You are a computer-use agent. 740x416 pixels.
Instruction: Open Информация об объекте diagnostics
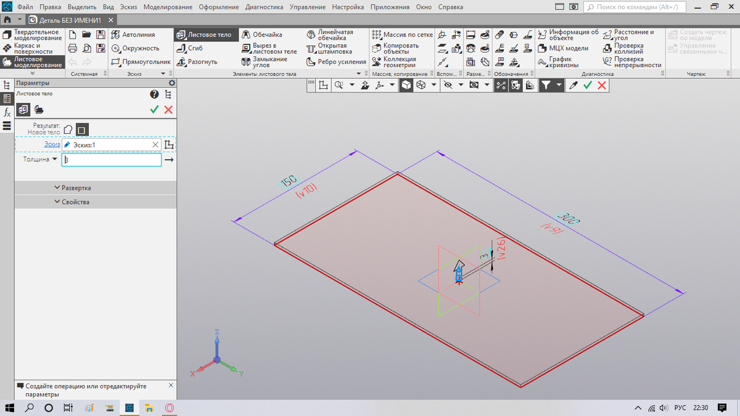coord(568,35)
